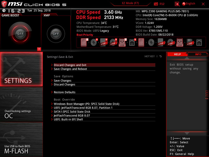
Task: Select the UEFI USB CD/DVD boot icon
Action: click(113, 42)
